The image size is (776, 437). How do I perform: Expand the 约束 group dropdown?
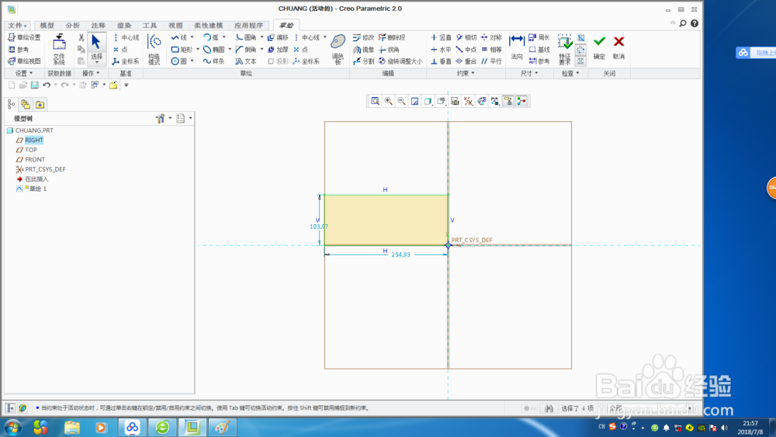pyautogui.click(x=465, y=73)
